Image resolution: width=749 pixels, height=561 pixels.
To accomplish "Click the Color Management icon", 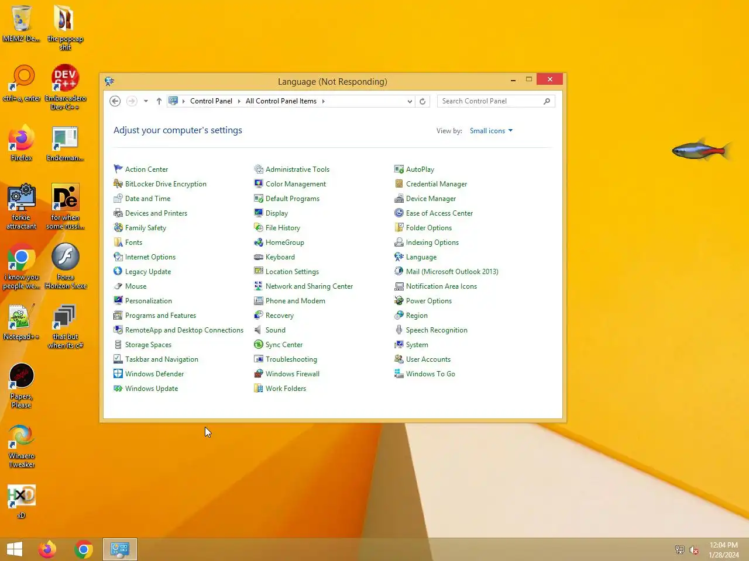I will coord(259,183).
